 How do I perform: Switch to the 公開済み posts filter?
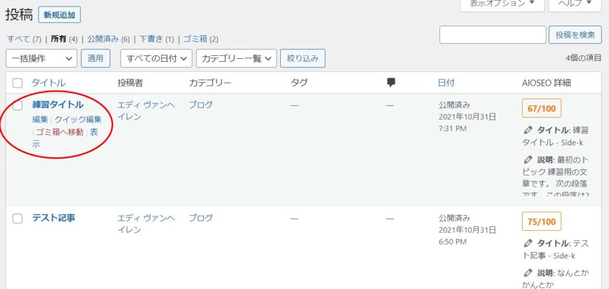103,39
